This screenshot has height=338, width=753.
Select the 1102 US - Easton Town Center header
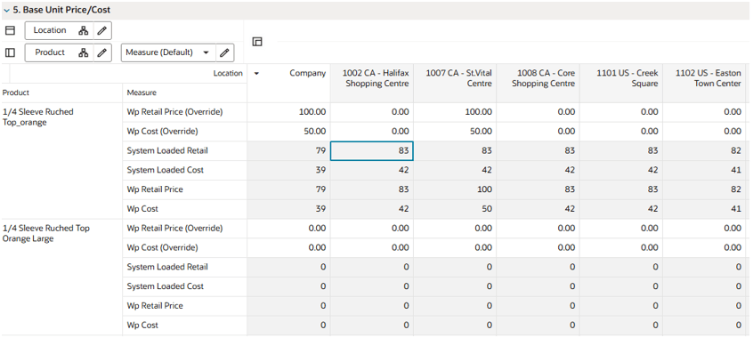pyautogui.click(x=705, y=83)
